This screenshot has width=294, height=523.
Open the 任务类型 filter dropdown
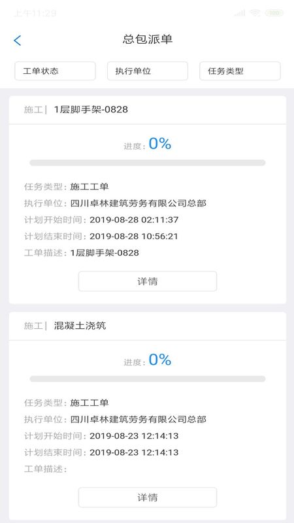[240, 71]
